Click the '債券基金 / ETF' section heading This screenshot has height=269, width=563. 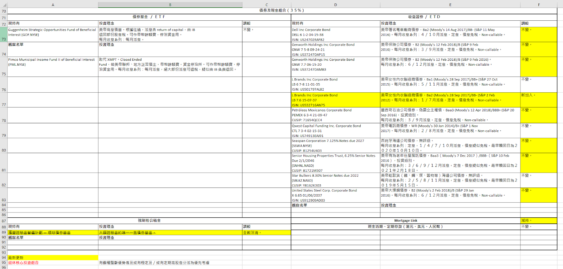pos(149,17)
